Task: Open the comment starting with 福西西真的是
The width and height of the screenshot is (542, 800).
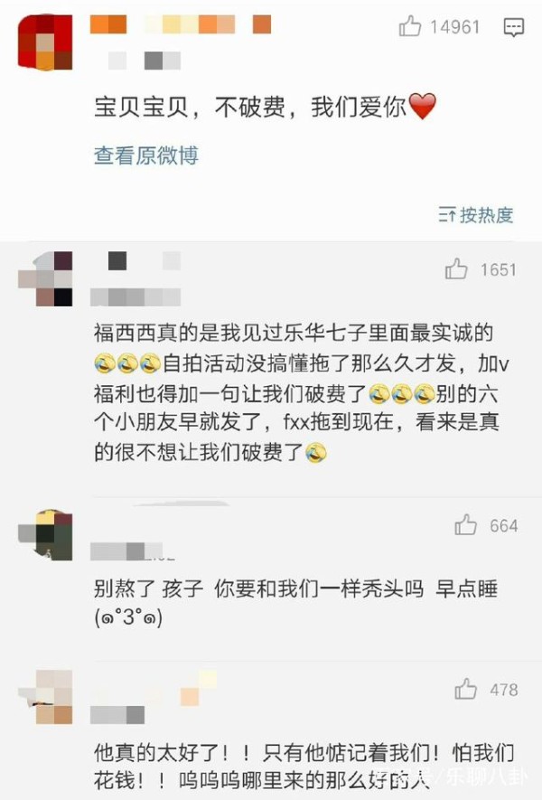Action: (302, 392)
